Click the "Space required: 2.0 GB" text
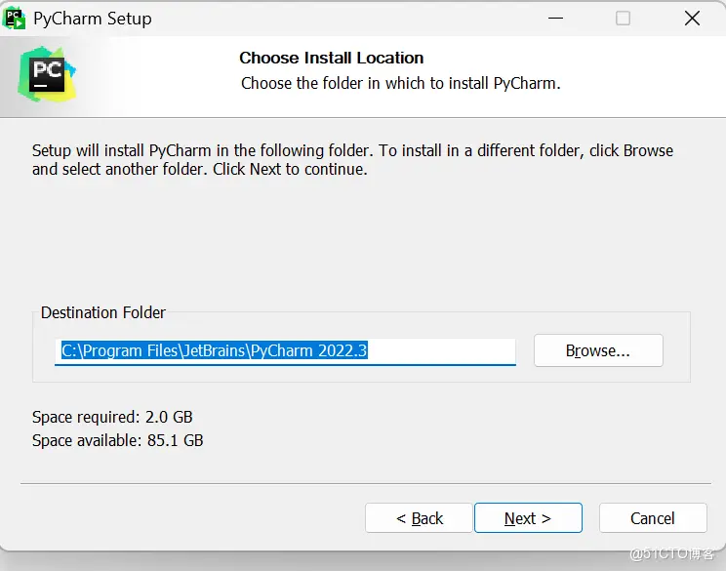 (112, 417)
